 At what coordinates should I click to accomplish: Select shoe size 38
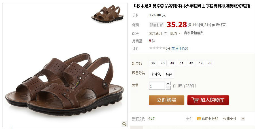pyautogui.click(x=153, y=63)
